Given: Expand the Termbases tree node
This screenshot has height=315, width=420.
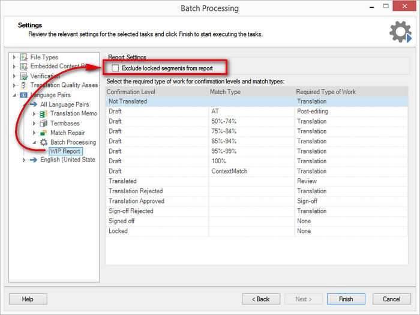Looking at the screenshot, I should click(34, 124).
